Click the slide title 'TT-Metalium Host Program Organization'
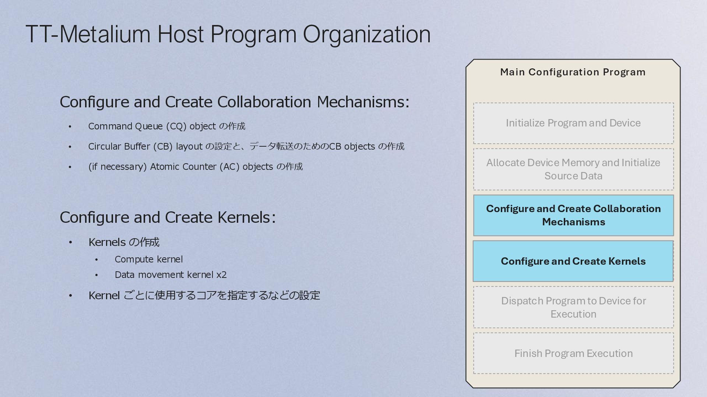This screenshot has height=397, width=707. (x=228, y=34)
